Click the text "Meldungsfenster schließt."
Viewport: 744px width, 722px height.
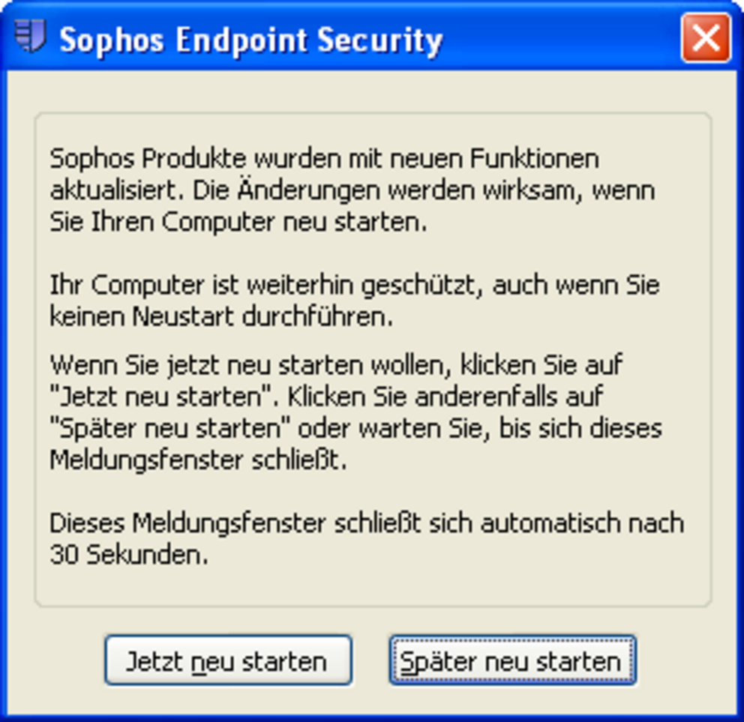pyautogui.click(x=198, y=460)
